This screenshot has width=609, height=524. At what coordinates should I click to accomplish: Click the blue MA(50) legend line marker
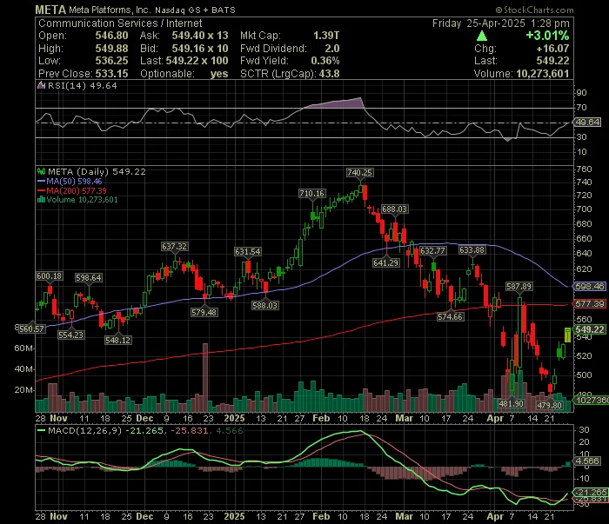click(42, 181)
